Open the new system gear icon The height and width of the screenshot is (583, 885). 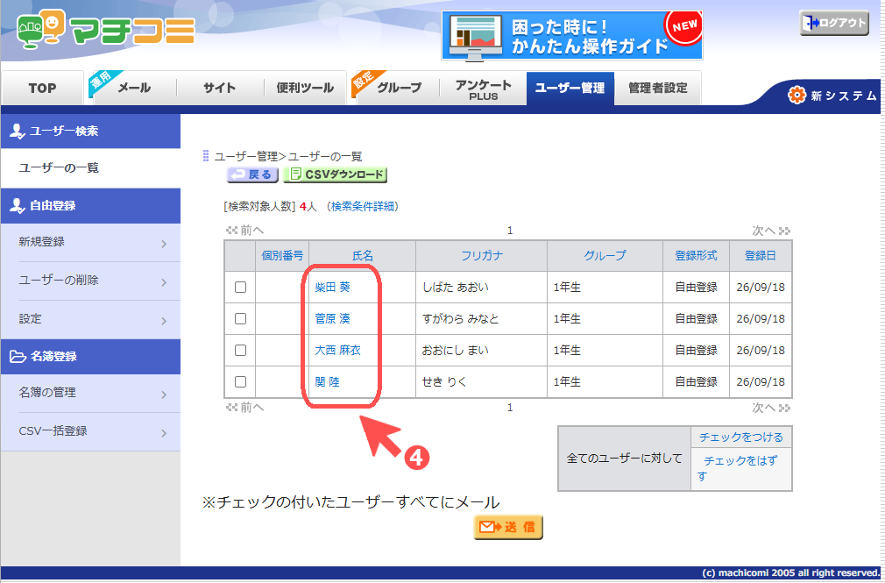click(796, 95)
